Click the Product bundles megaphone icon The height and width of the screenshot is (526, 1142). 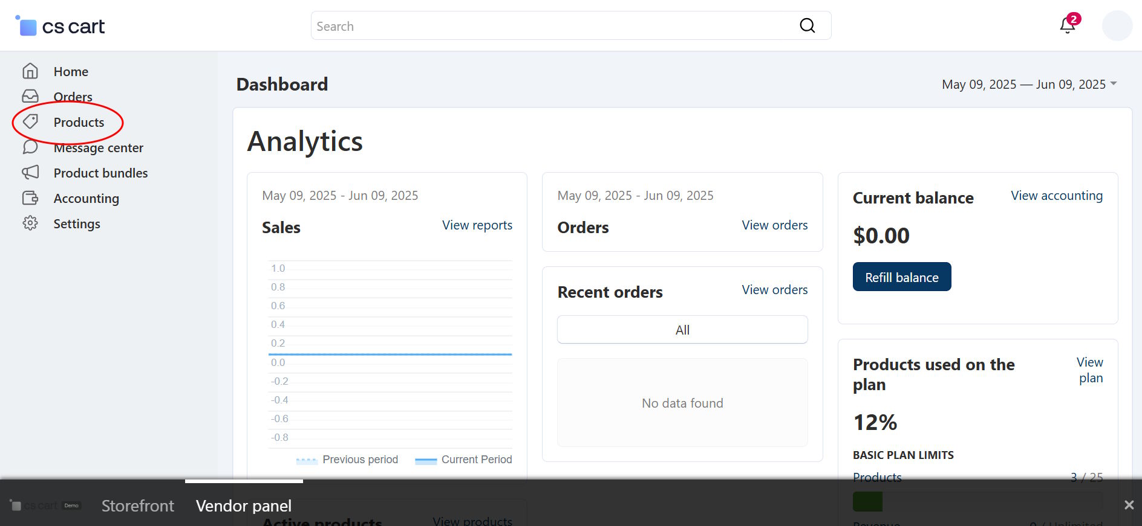click(30, 173)
